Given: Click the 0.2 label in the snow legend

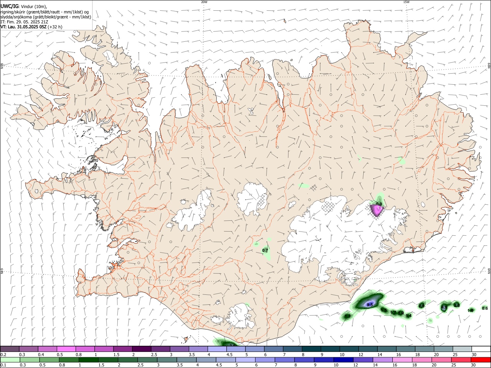Looking at the screenshot, I should (3, 354).
